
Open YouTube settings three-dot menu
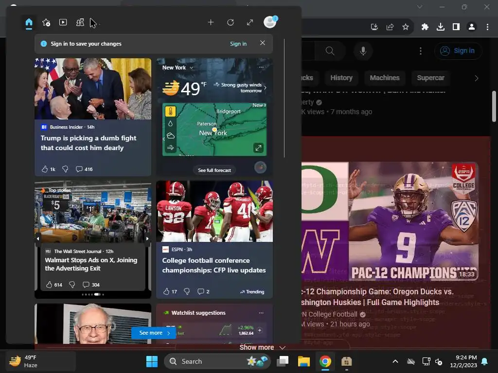point(421,51)
